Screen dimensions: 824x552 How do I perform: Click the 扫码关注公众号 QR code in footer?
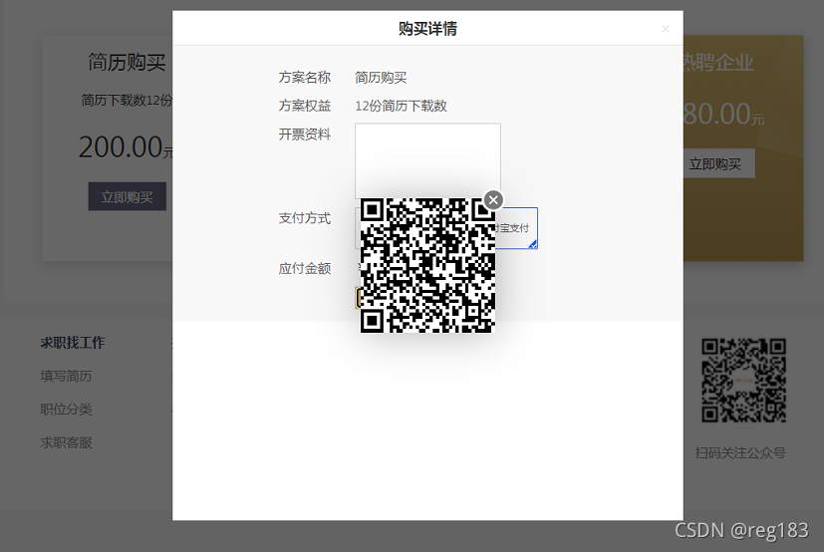pos(743,380)
